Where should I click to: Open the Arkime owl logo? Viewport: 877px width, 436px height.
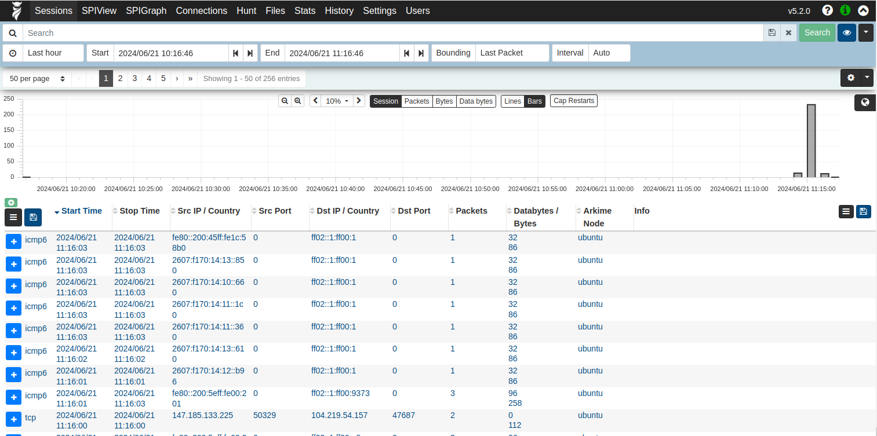coord(17,10)
